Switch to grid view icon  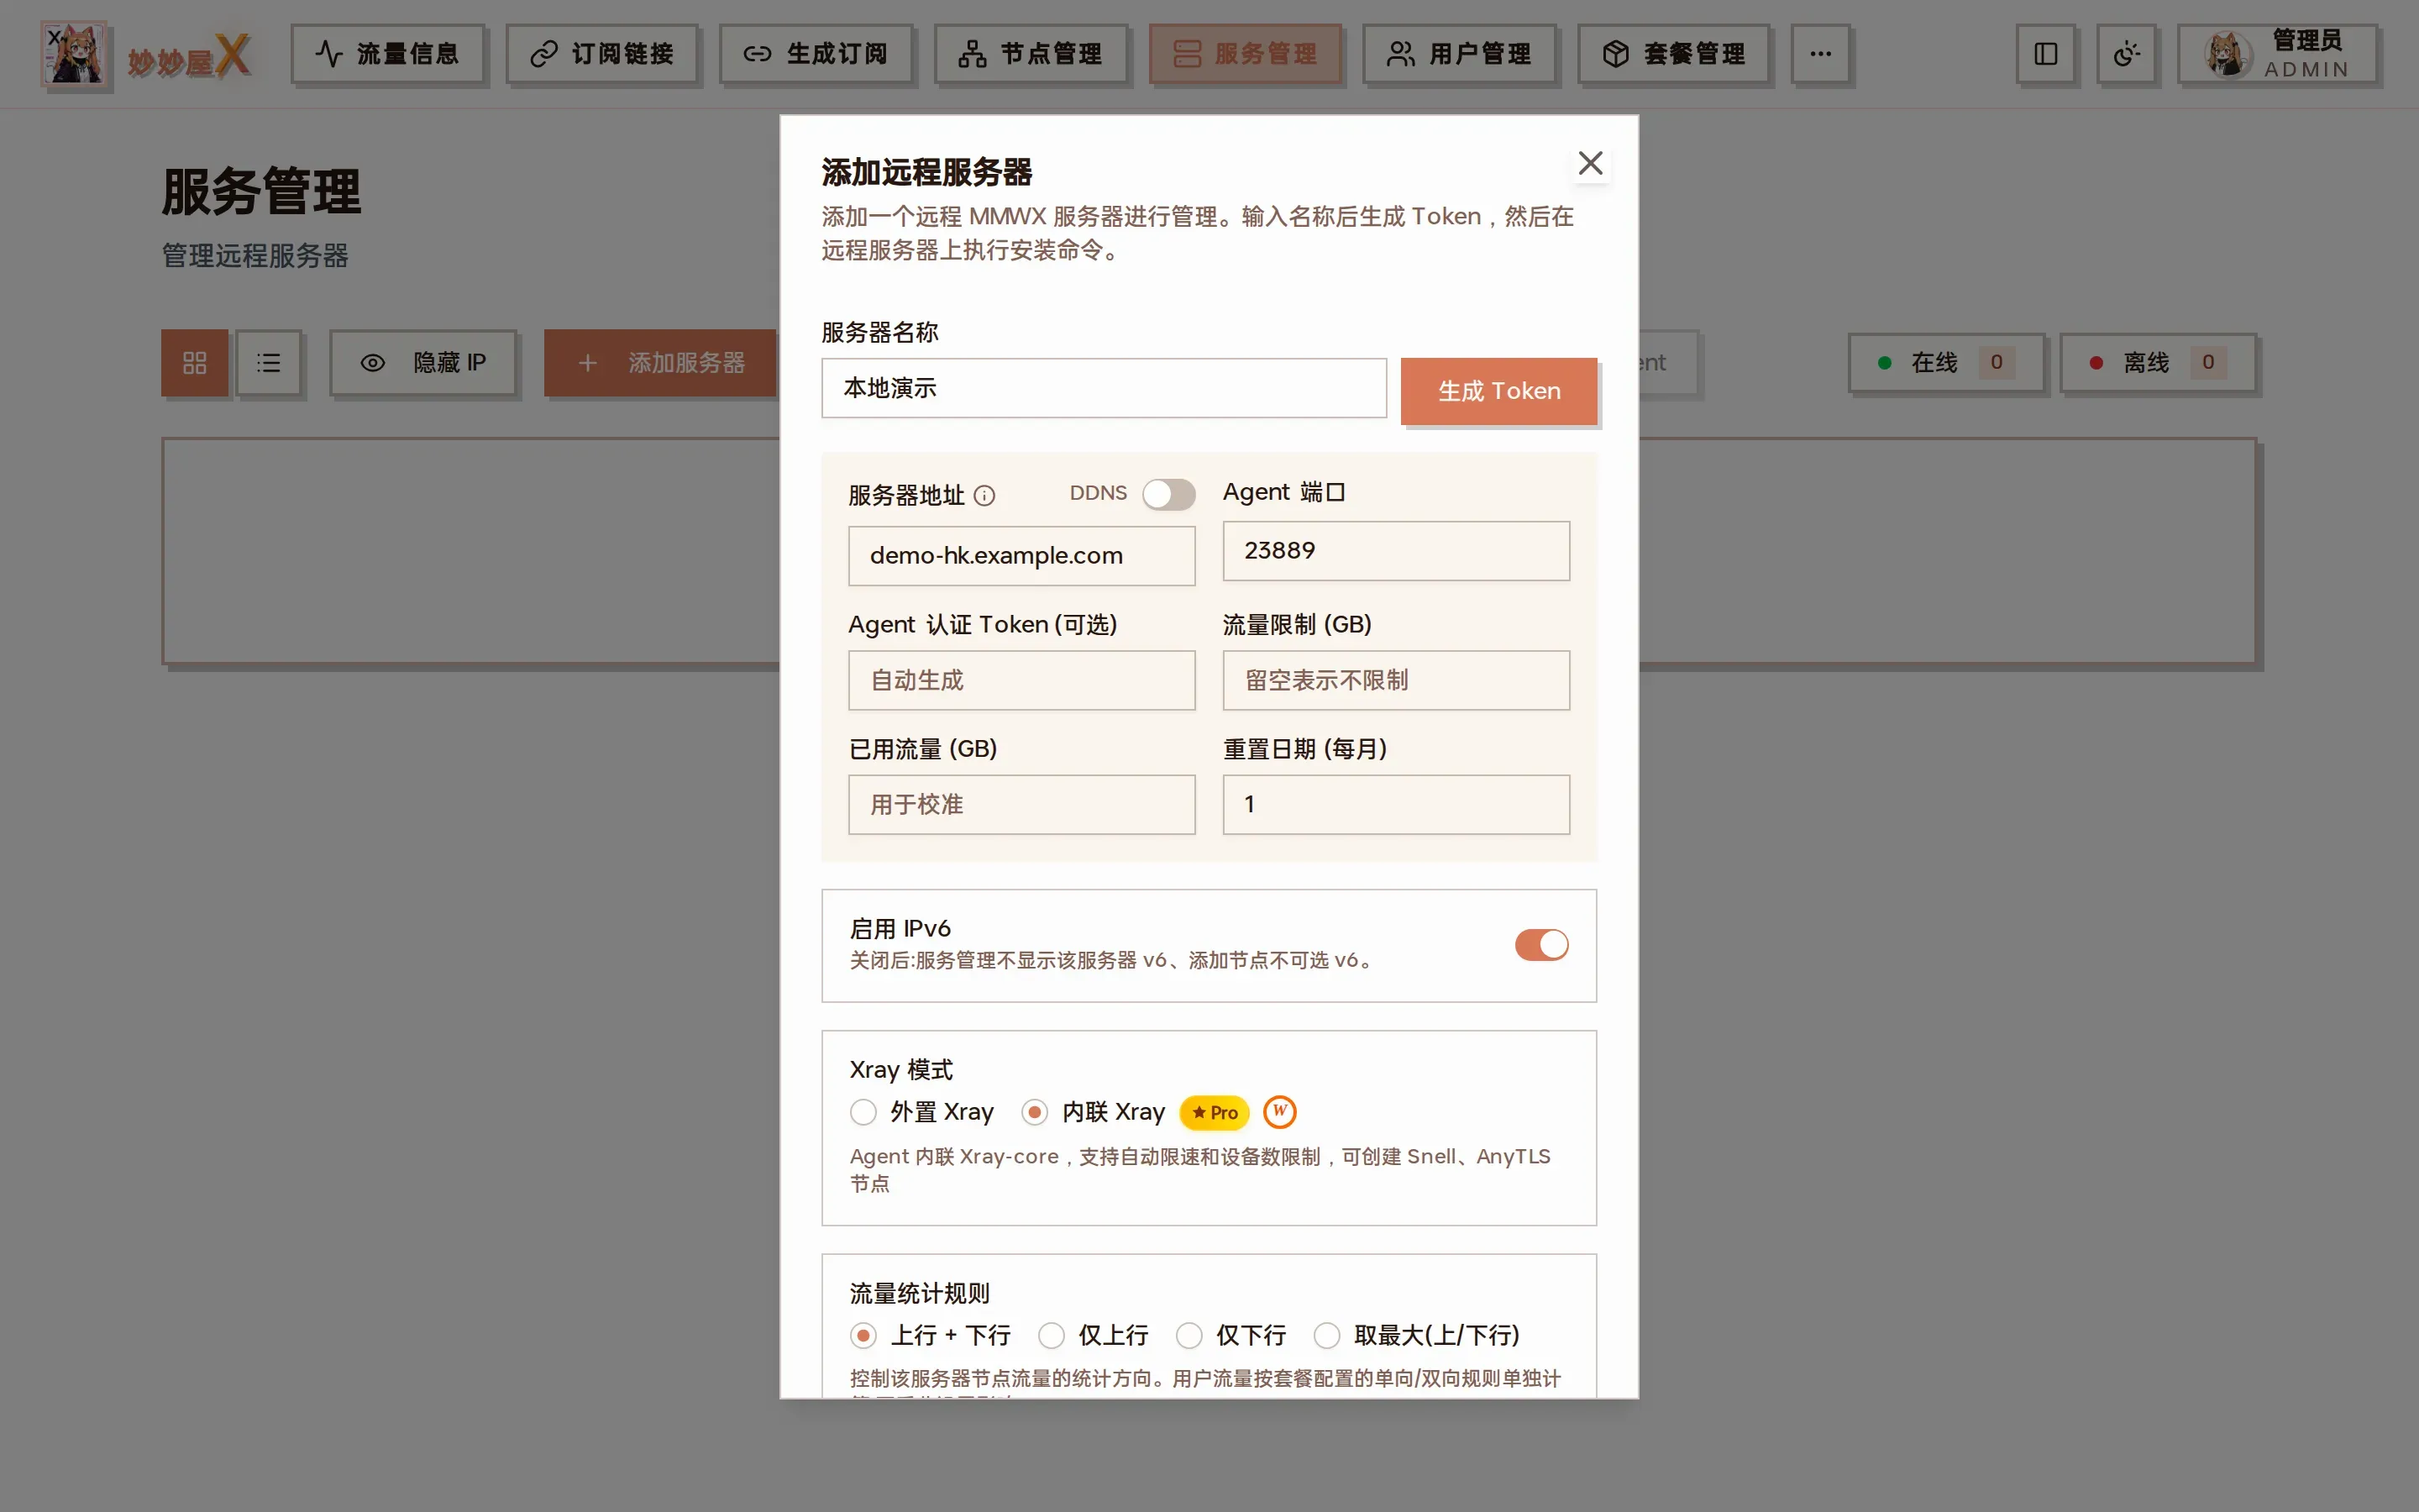click(195, 363)
